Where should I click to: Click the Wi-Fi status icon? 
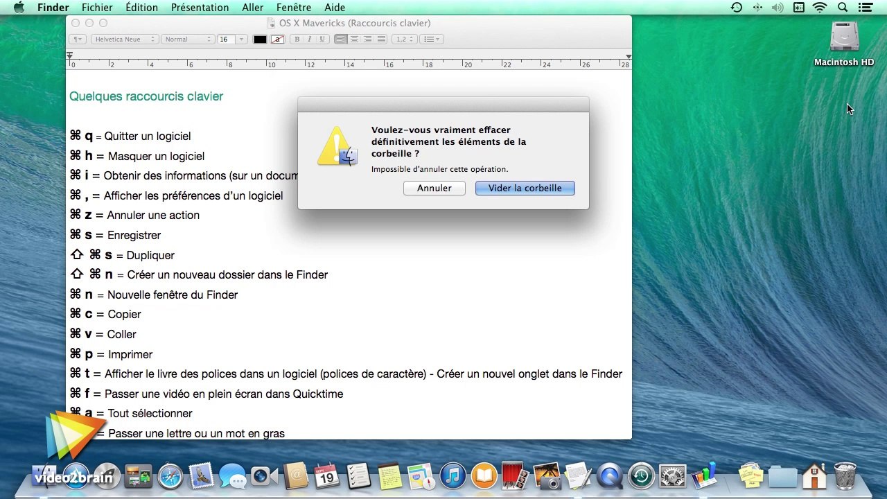pos(820,8)
